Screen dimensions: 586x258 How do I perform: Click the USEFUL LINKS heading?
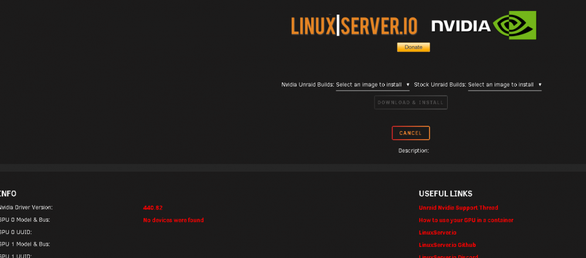tap(445, 194)
